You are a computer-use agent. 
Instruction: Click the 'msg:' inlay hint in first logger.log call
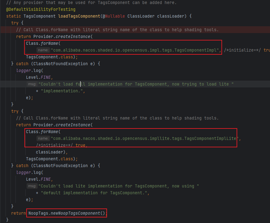[32, 84]
